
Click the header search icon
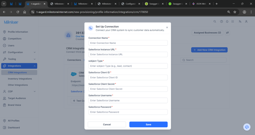[215, 21]
